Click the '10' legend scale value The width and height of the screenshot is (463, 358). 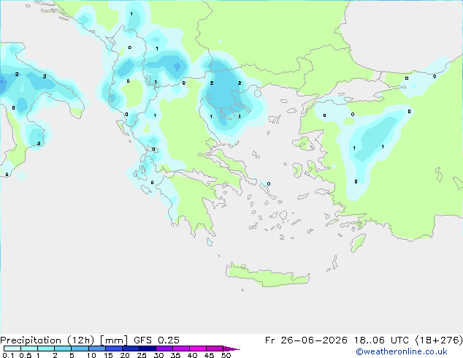[x=91, y=355]
